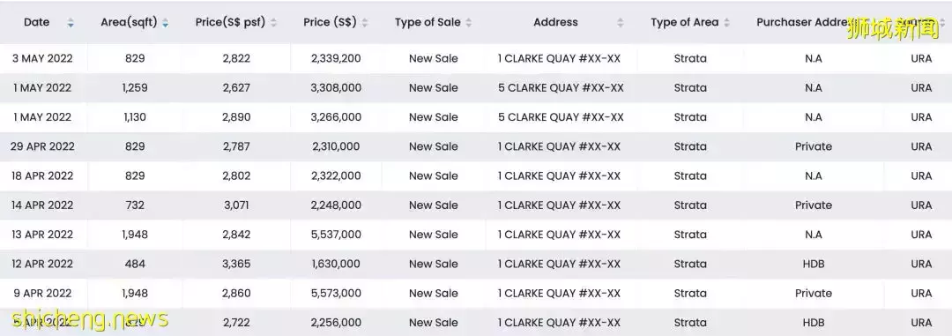
Task: Sort table by Date arrows icon
Action: click(x=71, y=22)
